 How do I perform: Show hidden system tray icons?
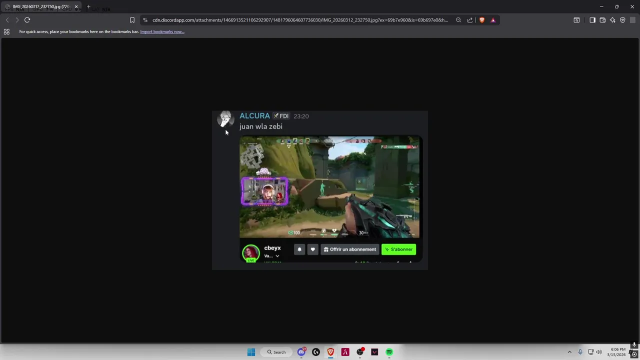[569, 352]
